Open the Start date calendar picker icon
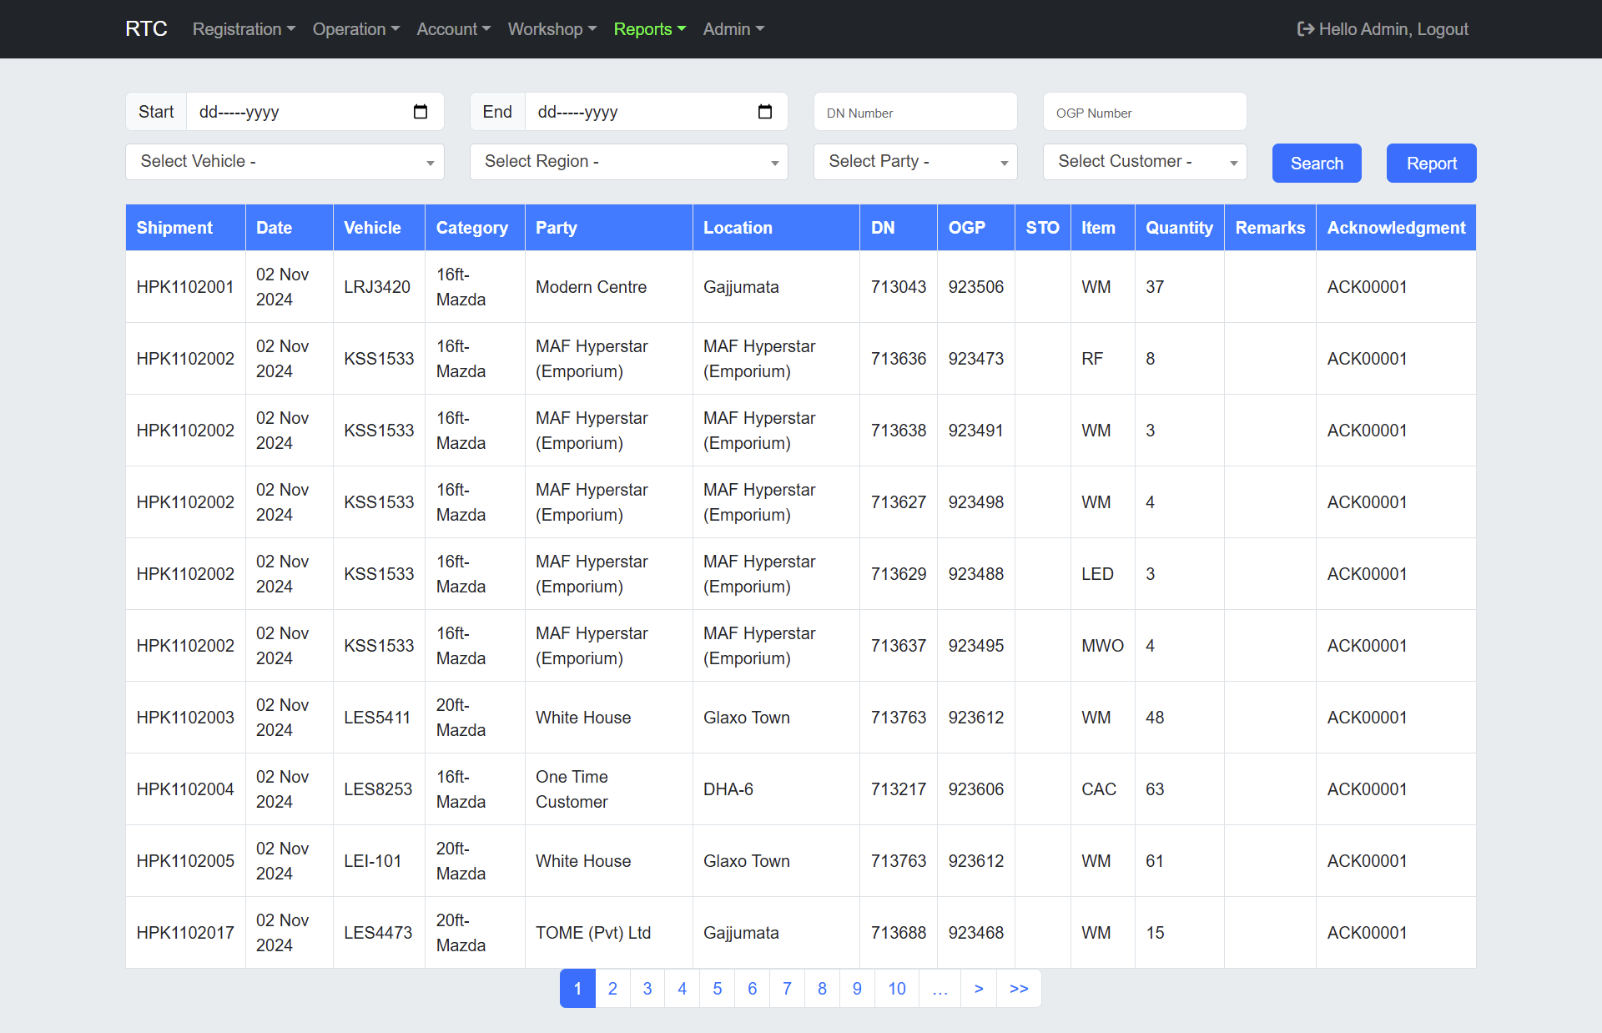The width and height of the screenshot is (1602, 1033). point(421,112)
